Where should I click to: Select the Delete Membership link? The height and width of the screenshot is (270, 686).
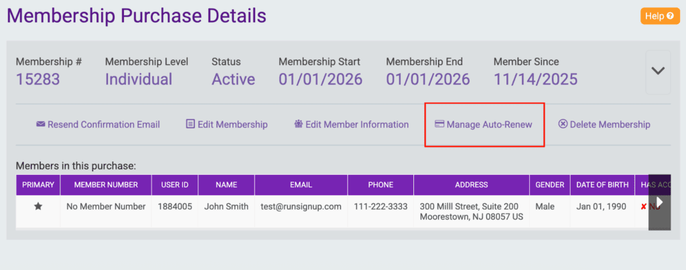click(610, 125)
